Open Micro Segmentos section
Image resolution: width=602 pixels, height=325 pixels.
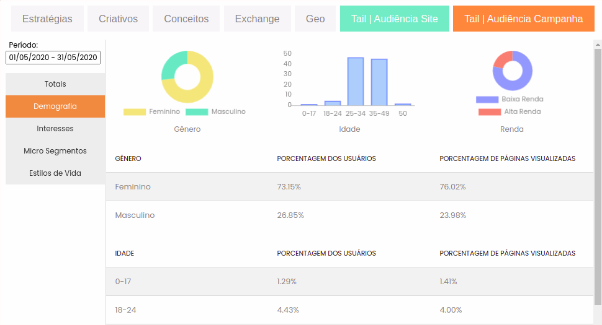coord(55,151)
